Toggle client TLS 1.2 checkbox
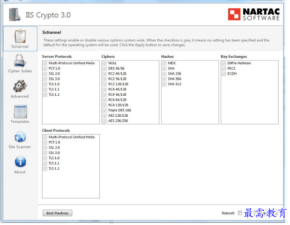This screenshot has width=290, height=225. point(45,169)
